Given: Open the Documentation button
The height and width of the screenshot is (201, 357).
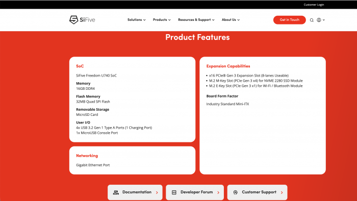Looking at the screenshot, I should [135, 192].
